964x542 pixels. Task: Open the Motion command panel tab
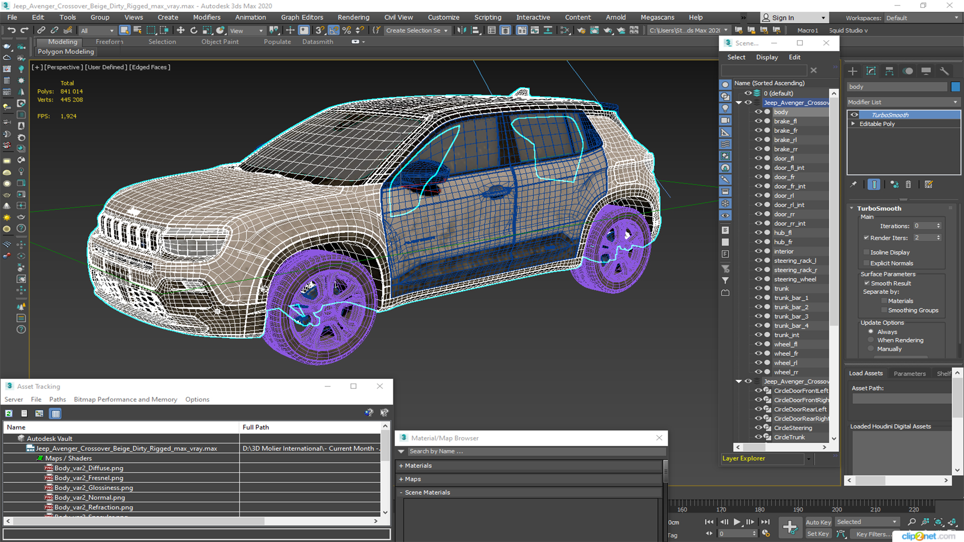pyautogui.click(x=908, y=71)
